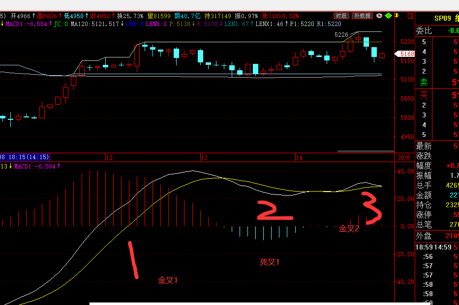Click the 时段 button

click(x=341, y=16)
